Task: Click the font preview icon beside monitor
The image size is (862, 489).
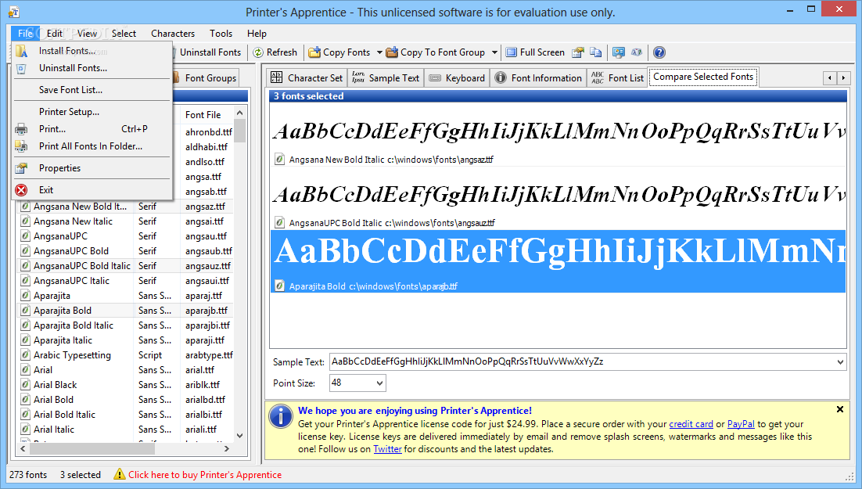Action: [637, 52]
